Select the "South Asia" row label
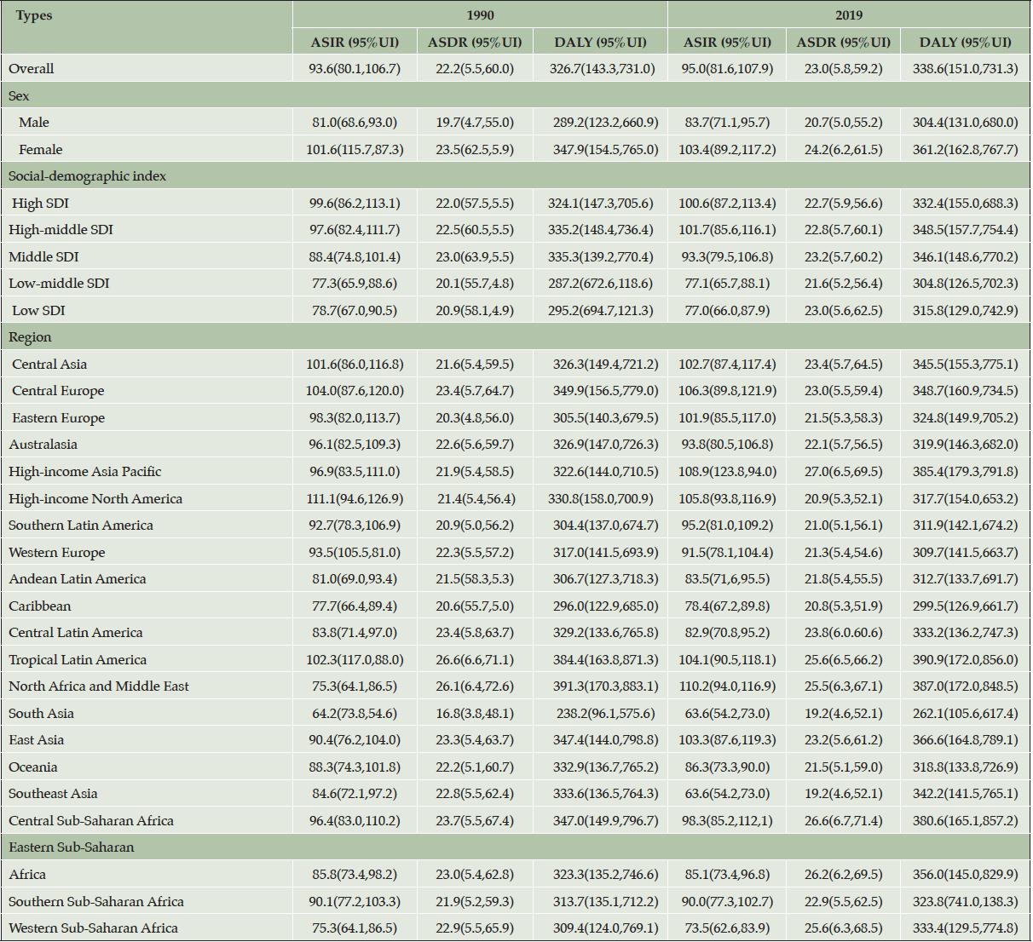 41,714
